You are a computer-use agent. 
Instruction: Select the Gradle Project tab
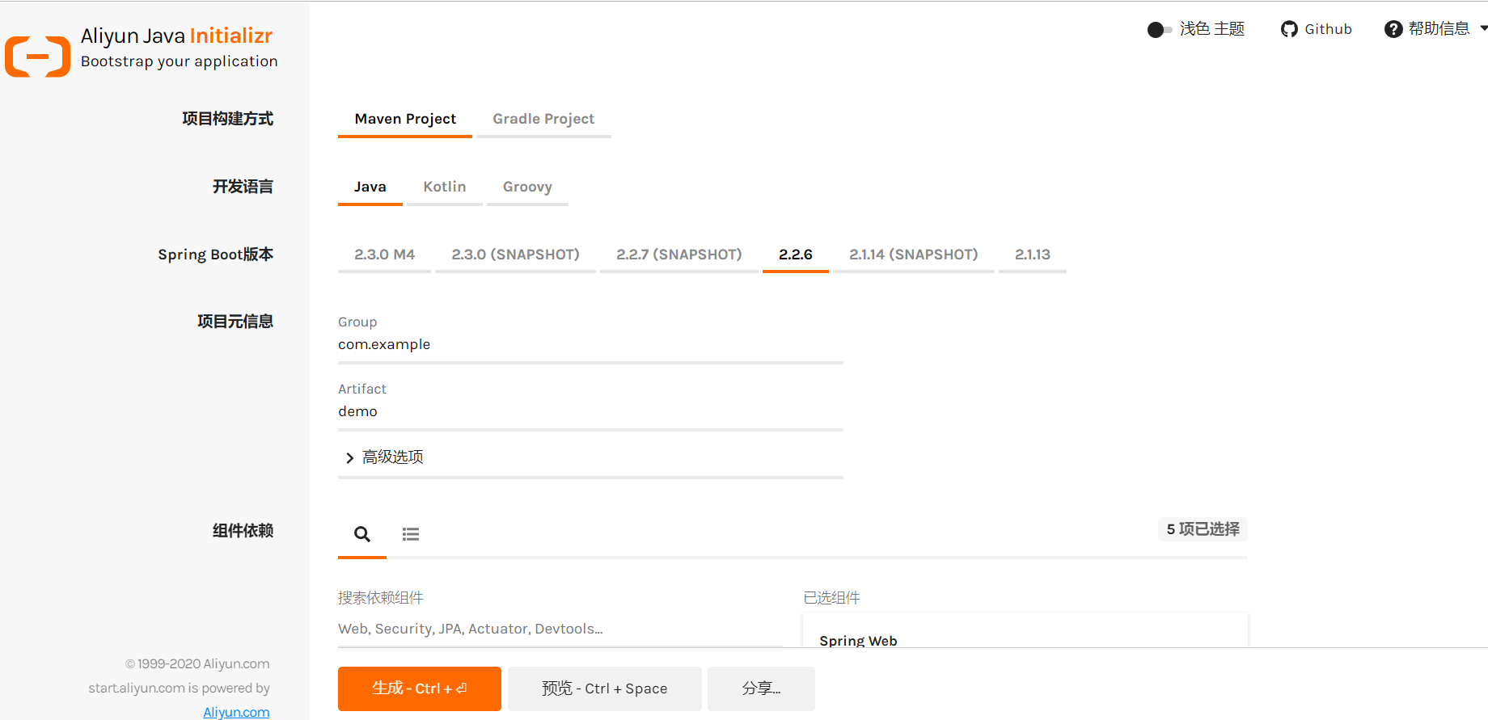543,119
